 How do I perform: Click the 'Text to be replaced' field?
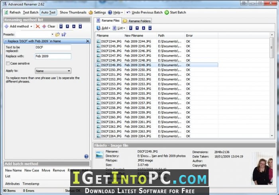click(53, 47)
